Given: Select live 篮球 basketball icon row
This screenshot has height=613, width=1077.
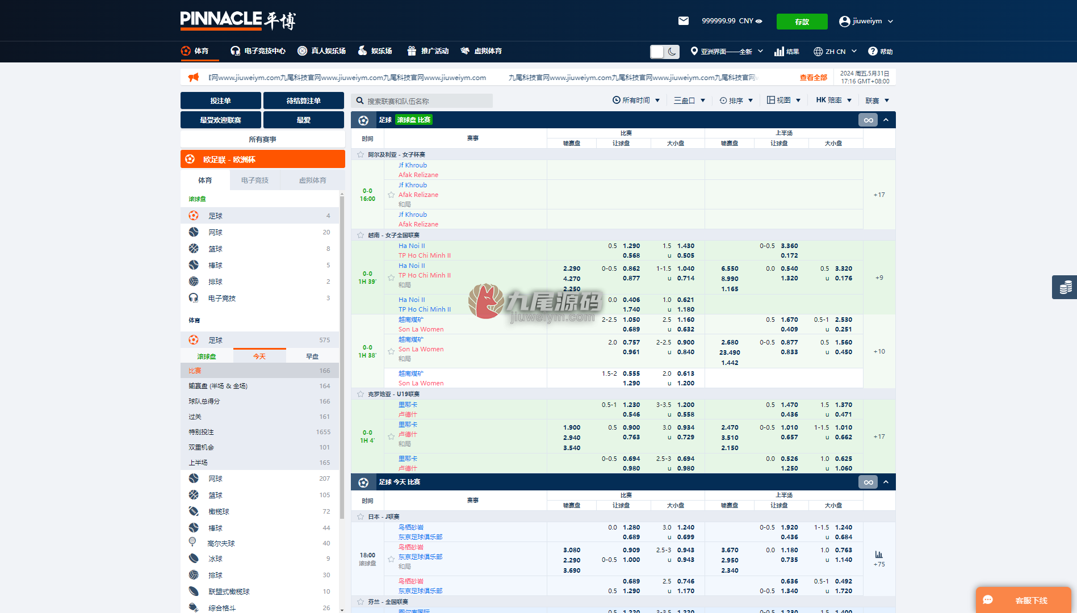Looking at the screenshot, I should click(x=259, y=249).
